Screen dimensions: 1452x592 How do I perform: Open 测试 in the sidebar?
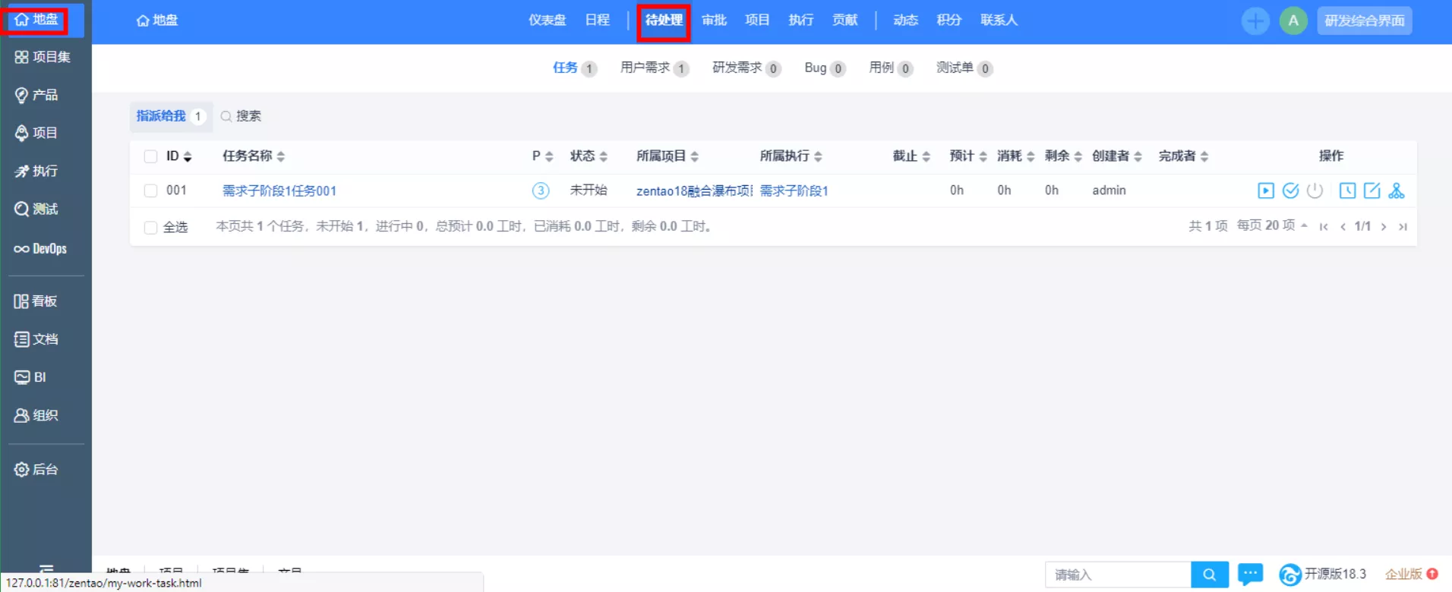[36, 209]
